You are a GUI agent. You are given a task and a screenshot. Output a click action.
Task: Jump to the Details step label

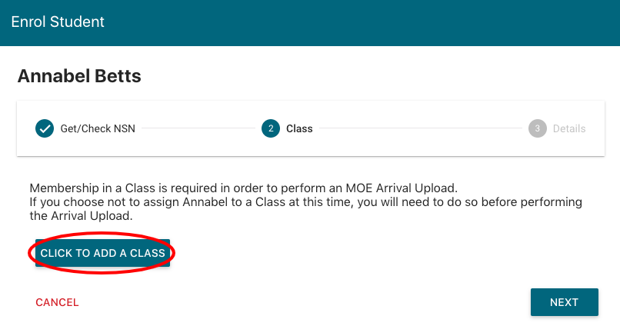569,128
